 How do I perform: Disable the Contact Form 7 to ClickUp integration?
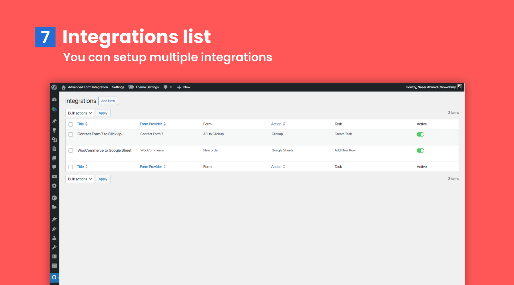(x=420, y=134)
